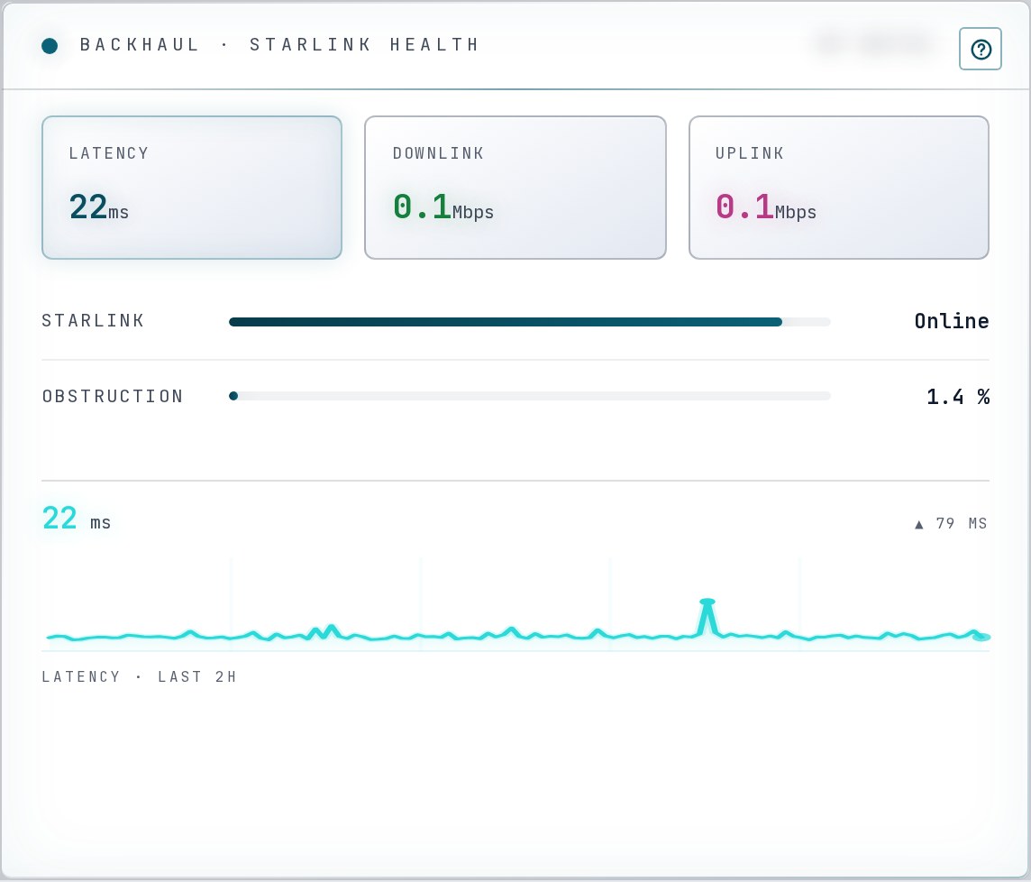
Task: Select the Uplink 0.1 Mbps card
Action: click(839, 188)
